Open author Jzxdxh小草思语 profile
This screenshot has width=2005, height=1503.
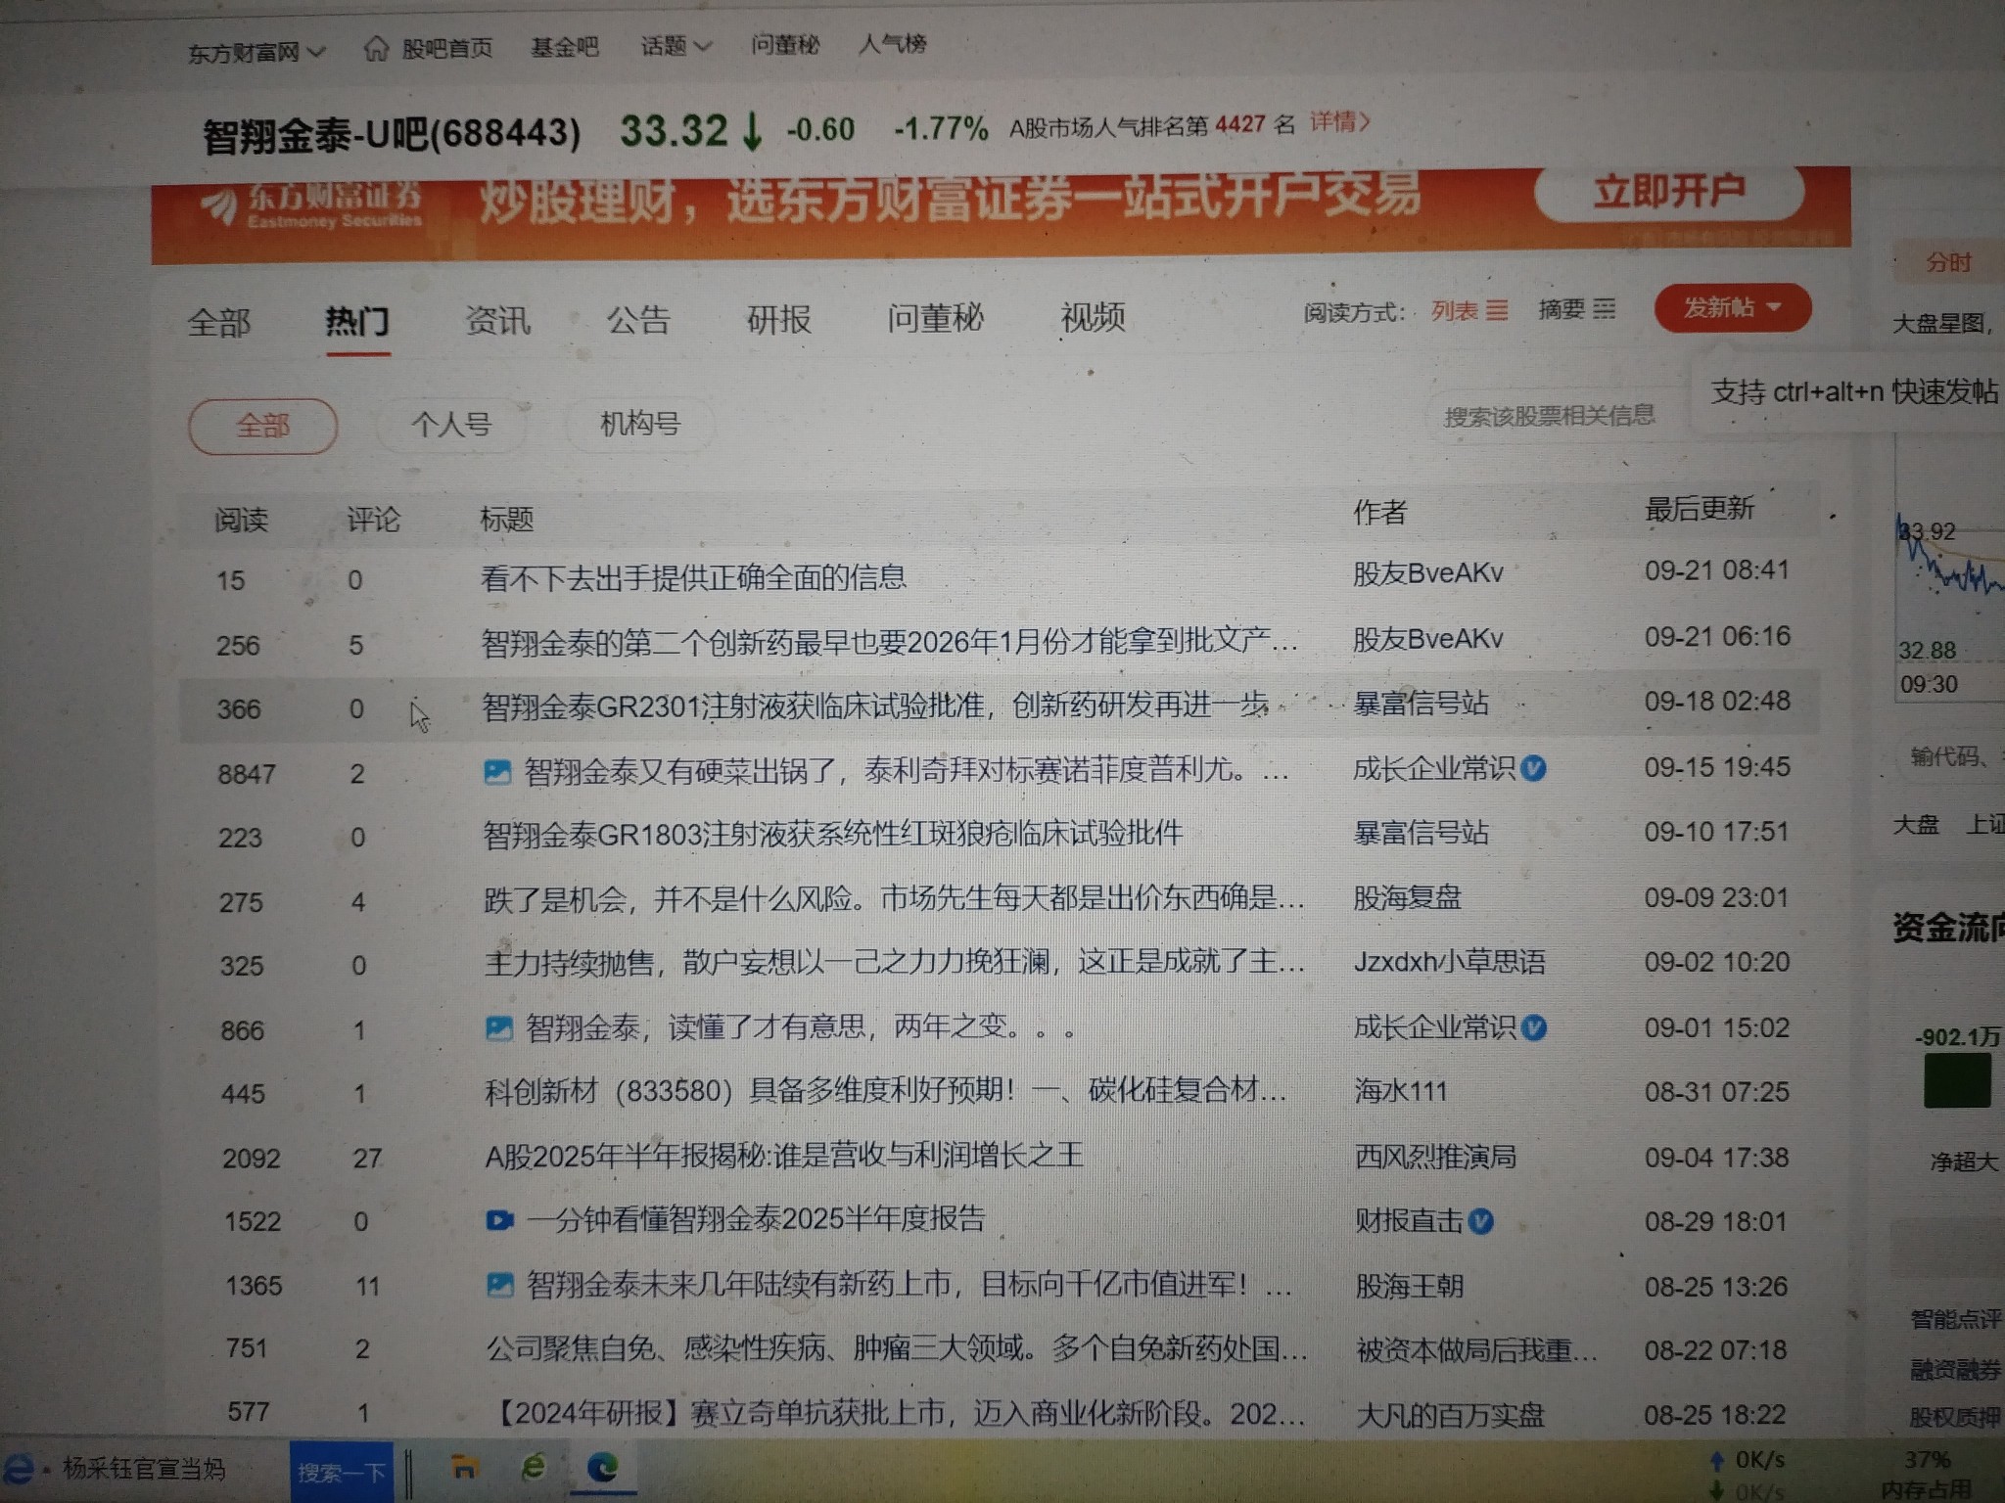pyautogui.click(x=1450, y=962)
